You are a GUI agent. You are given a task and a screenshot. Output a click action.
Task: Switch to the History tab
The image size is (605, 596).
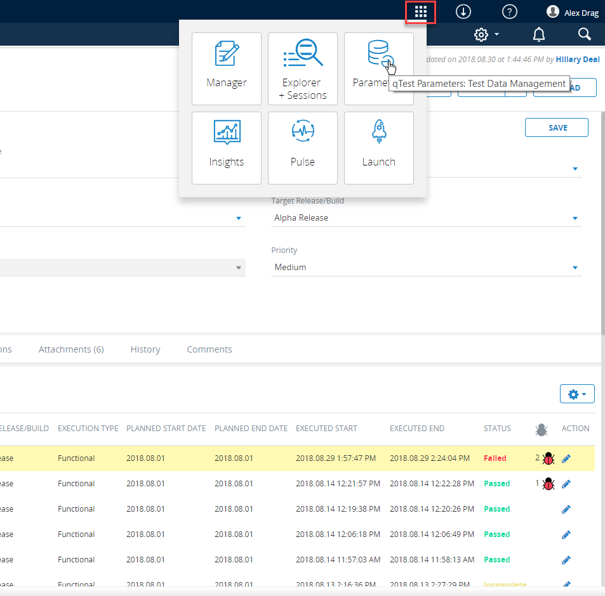pos(145,349)
